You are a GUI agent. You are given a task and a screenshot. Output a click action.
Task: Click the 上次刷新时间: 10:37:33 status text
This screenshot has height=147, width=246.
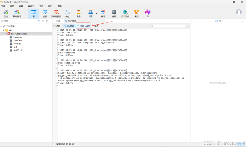coord(63,144)
